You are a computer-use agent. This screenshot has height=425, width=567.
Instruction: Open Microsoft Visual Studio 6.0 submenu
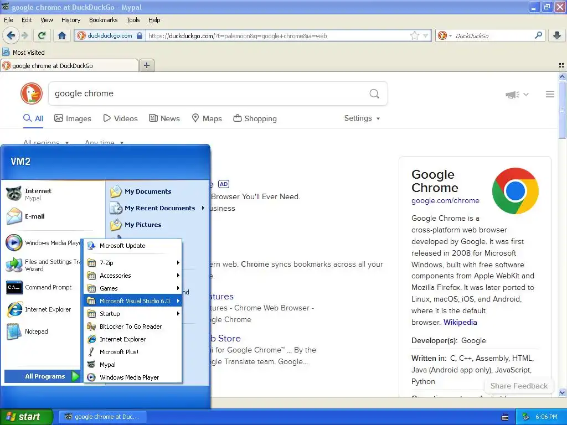[x=133, y=300]
